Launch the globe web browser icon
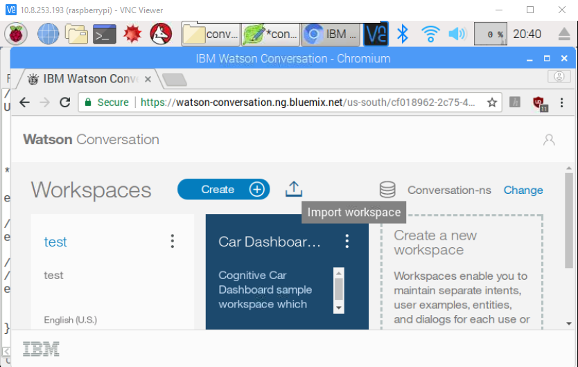This screenshot has width=578, height=367. click(x=49, y=34)
